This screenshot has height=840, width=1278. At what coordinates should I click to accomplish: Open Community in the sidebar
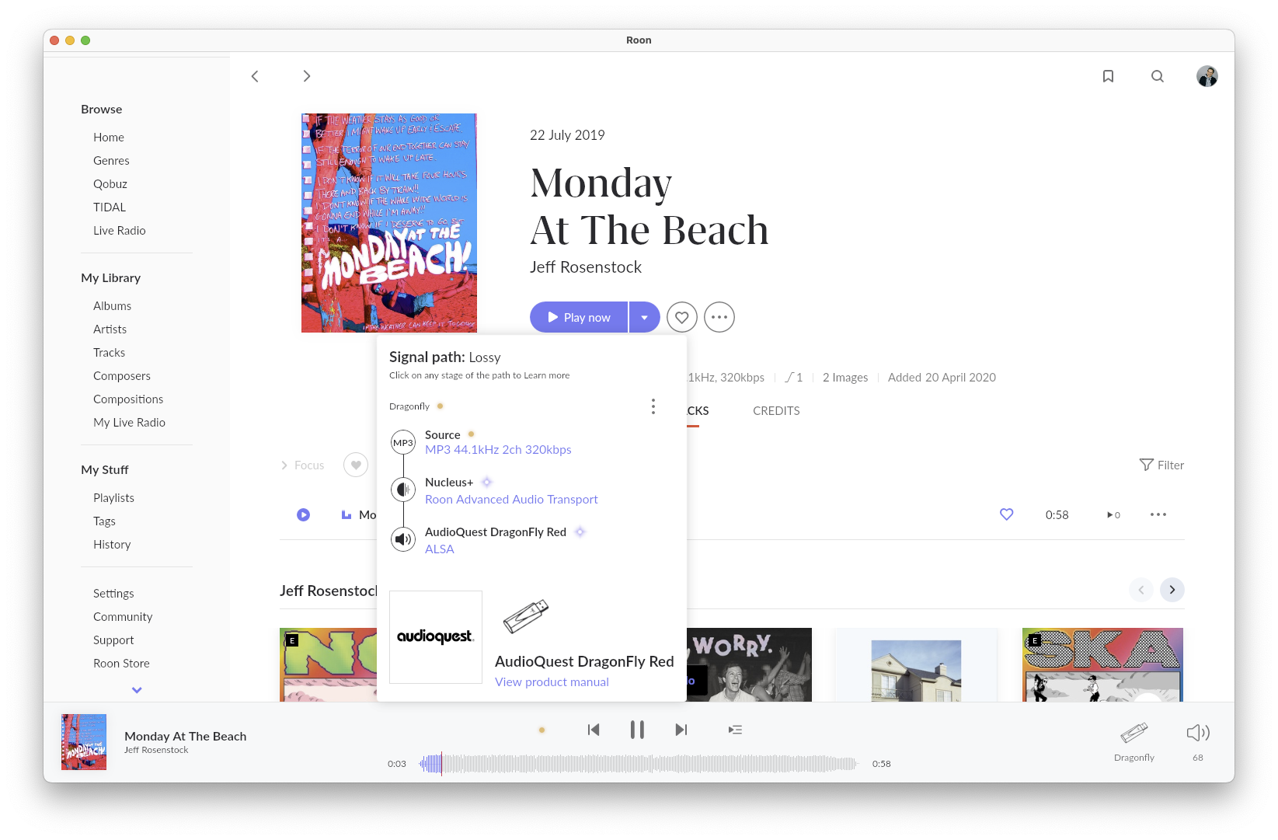coord(123,617)
